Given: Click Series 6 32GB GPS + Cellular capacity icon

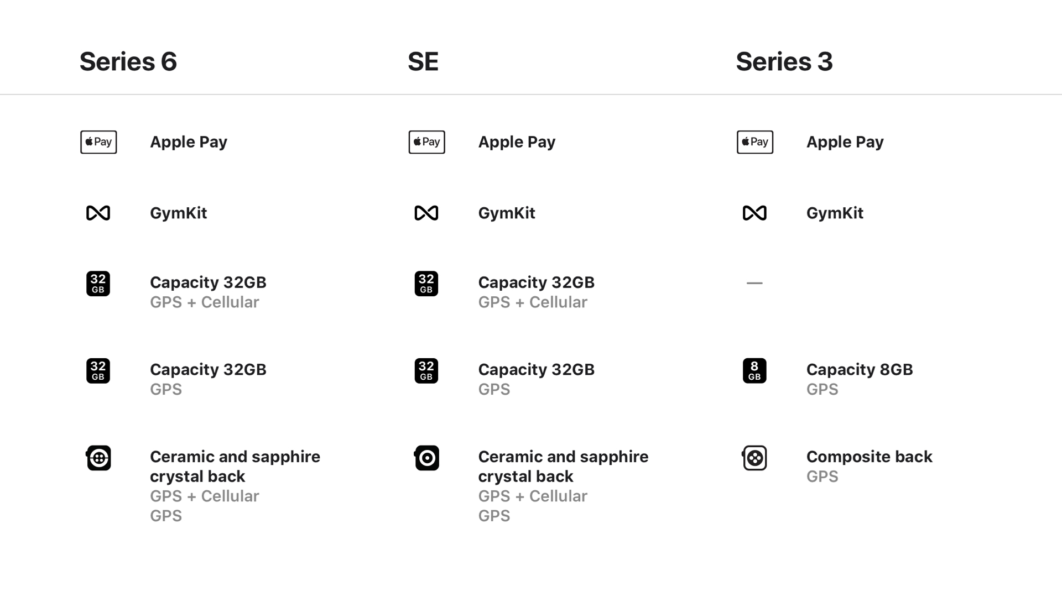Looking at the screenshot, I should click(x=98, y=284).
